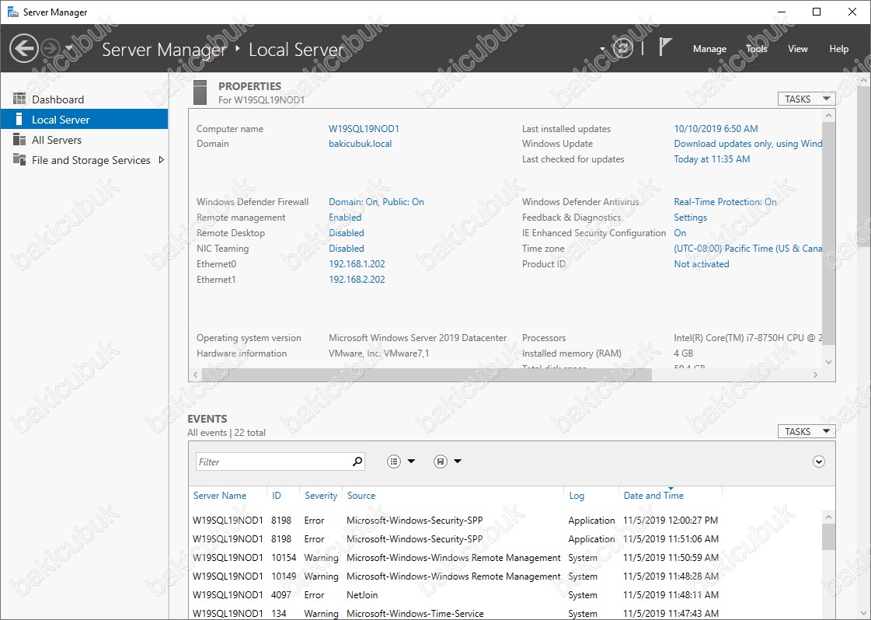Expand the events filter chevron circle
The image size is (871, 620).
(x=819, y=462)
